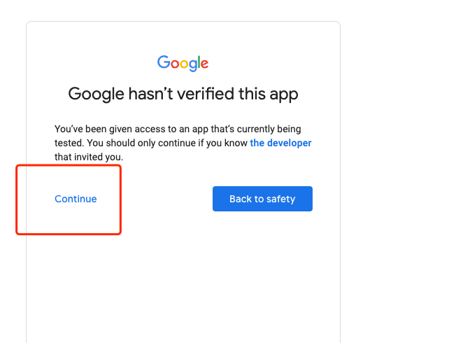Viewport: 449px width, 343px height.
Task: Click the text "currently being"
Action: pyautogui.click(x=278, y=129)
